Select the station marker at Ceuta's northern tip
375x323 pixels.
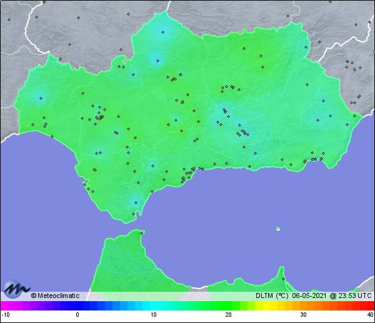(142, 233)
